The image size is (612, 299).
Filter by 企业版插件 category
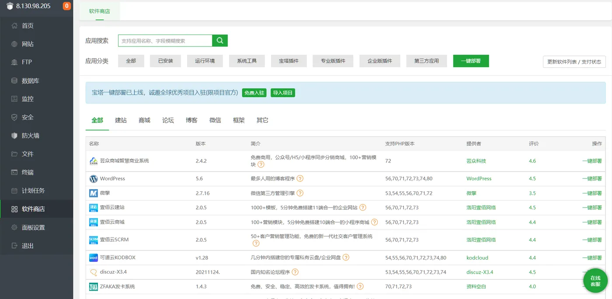coord(380,61)
